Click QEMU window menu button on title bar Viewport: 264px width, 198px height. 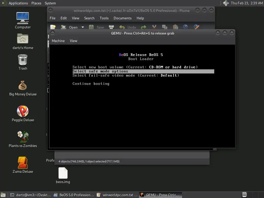click(x=53, y=33)
